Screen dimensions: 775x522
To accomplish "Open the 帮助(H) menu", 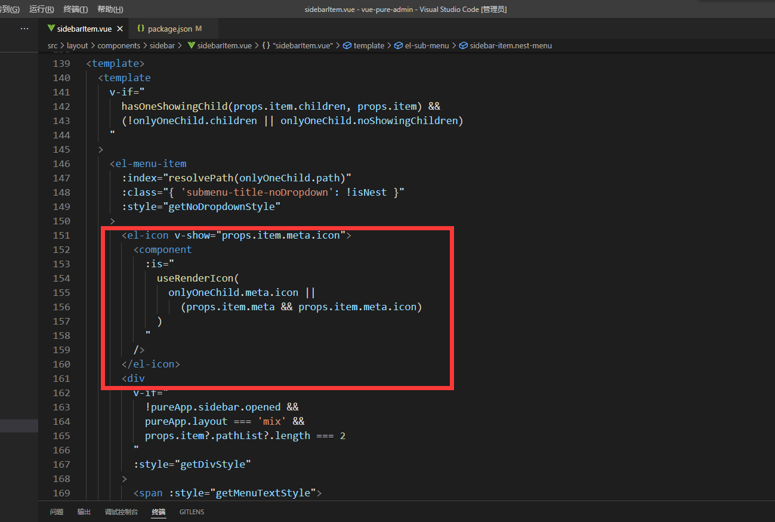I will click(x=110, y=10).
